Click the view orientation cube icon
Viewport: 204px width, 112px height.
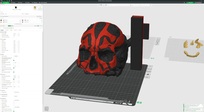[47, 109]
